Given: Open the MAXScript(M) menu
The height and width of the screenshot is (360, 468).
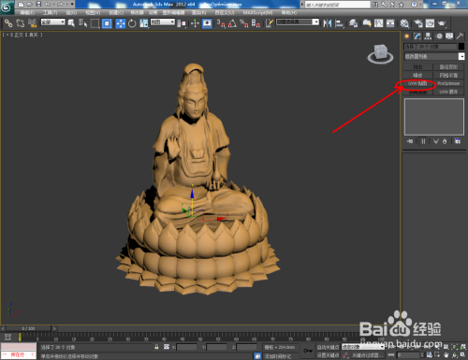Looking at the screenshot, I should (257, 13).
